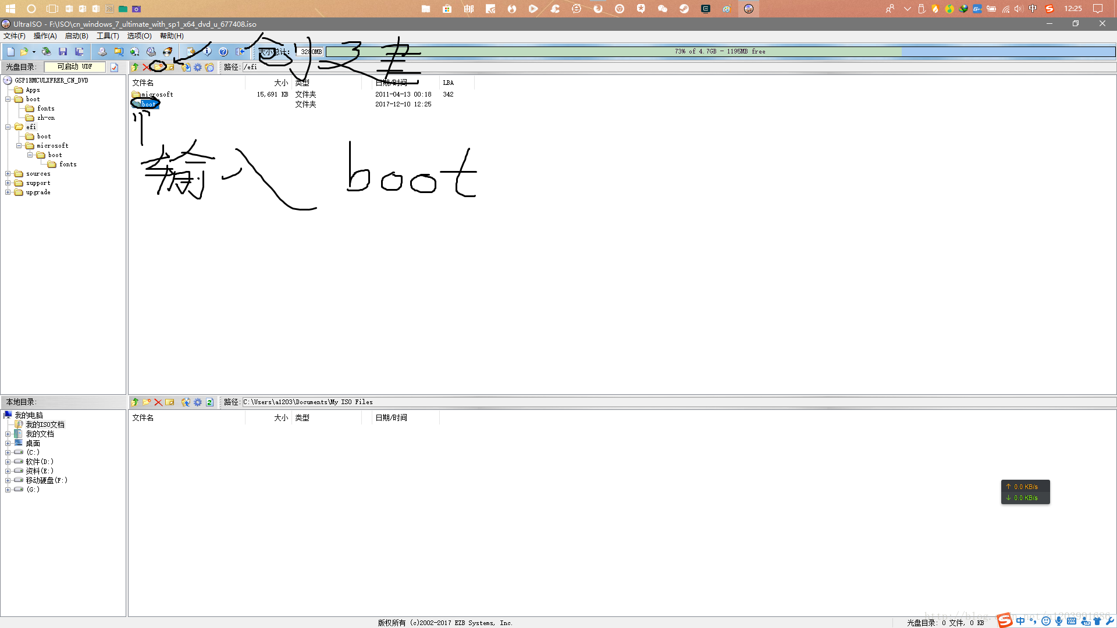Open the 工具(T) menu
Screen dimensions: 1117x628
tap(108, 36)
